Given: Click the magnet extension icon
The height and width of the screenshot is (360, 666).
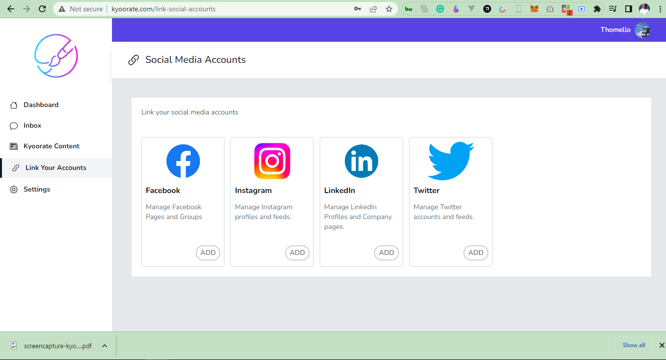Looking at the screenshot, I should point(503,9).
